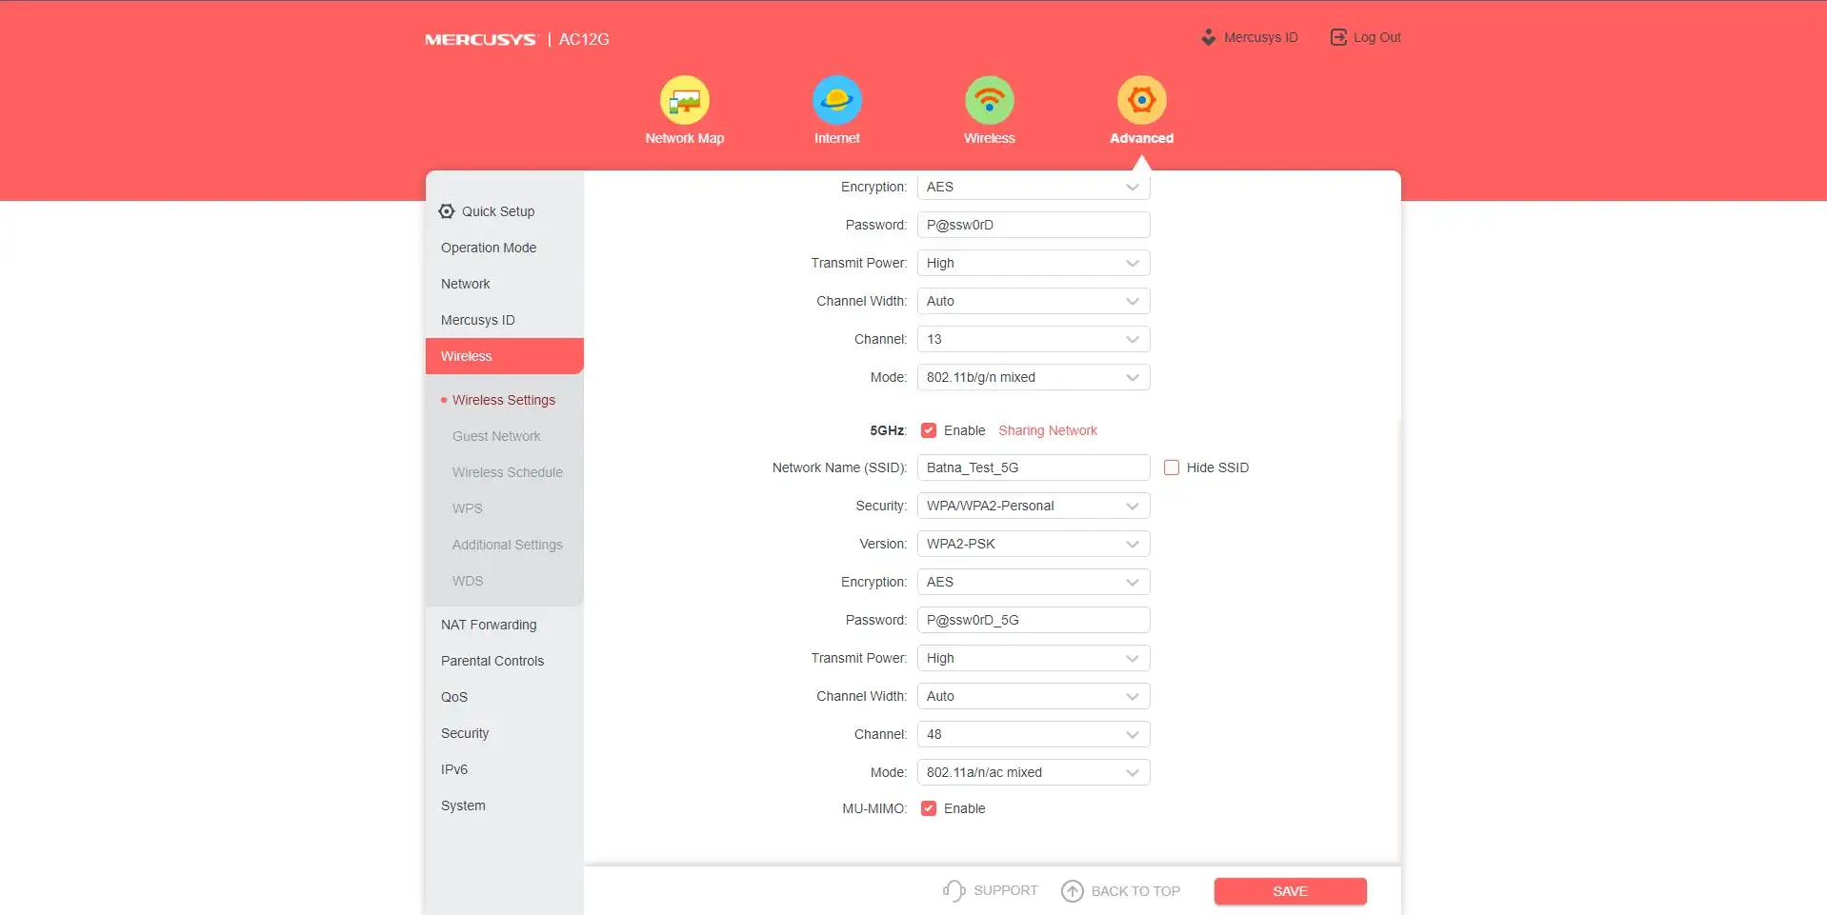Open the Wireless wifi icon

(989, 100)
